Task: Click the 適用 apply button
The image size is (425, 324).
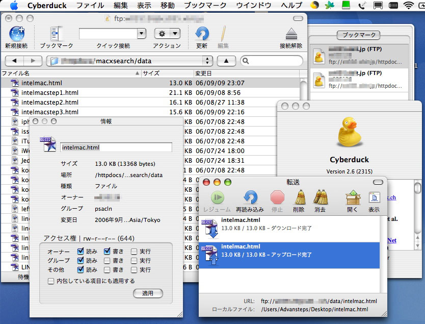Action: pyautogui.click(x=148, y=293)
